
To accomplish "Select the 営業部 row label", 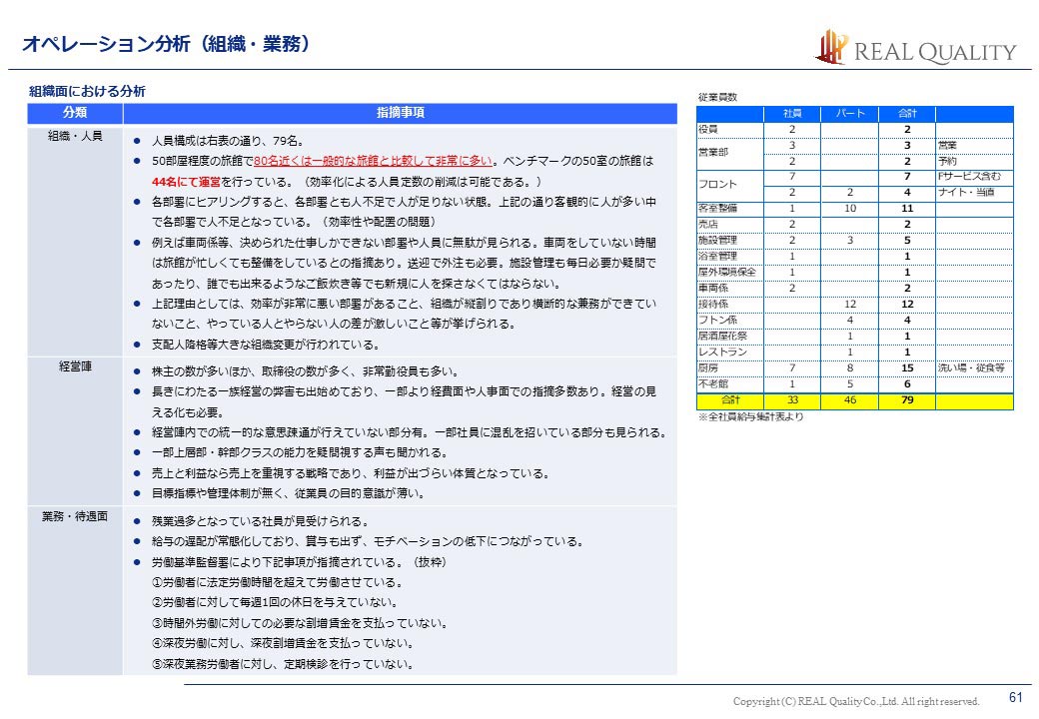I will (x=713, y=152).
